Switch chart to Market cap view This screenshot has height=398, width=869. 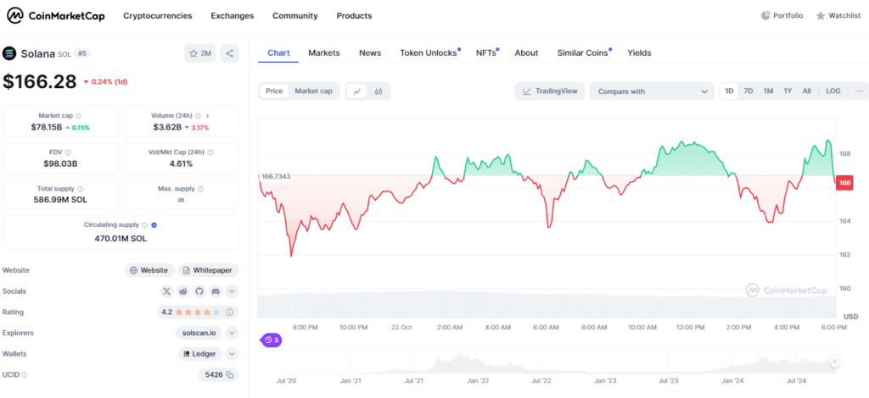pyautogui.click(x=314, y=91)
